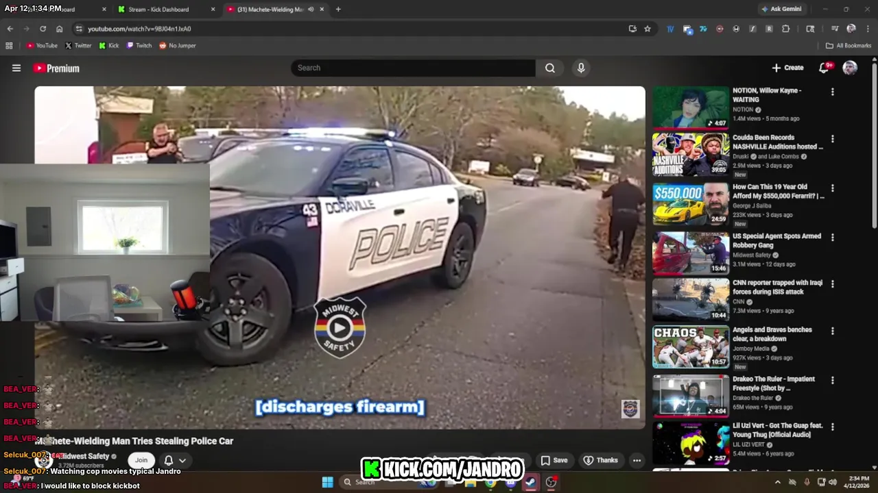
Task: Open the browser home page icon
Action: (59, 29)
